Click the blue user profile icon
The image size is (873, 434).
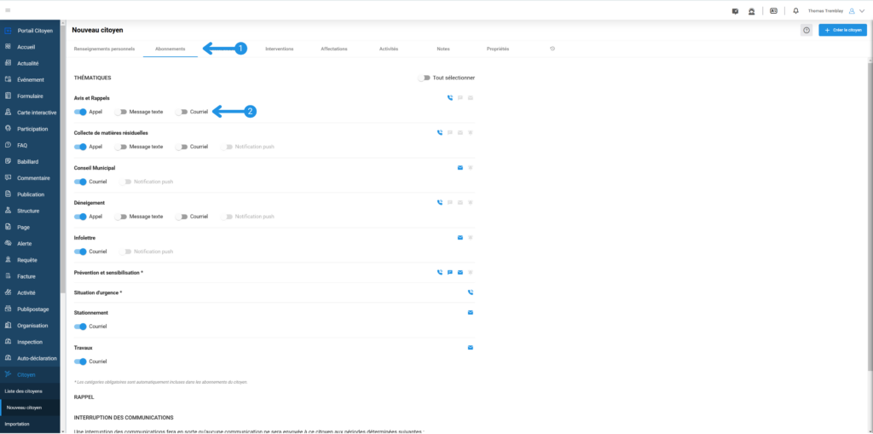click(852, 10)
